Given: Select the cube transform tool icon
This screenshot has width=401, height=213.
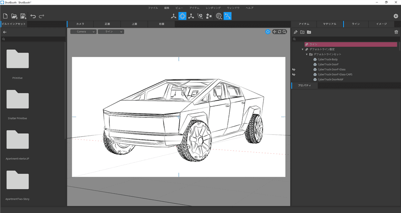Looking at the screenshot, I should pyautogui.click(x=200, y=16).
